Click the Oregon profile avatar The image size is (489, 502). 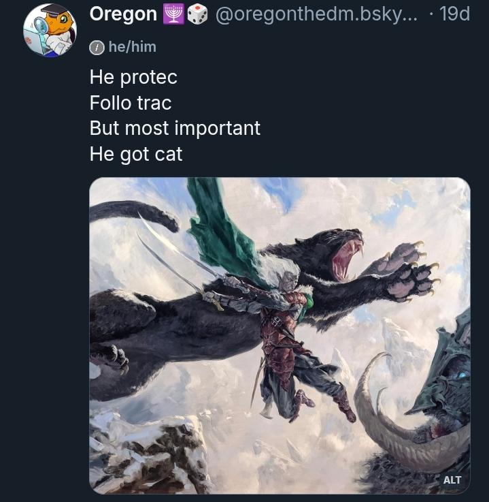pos(50,30)
